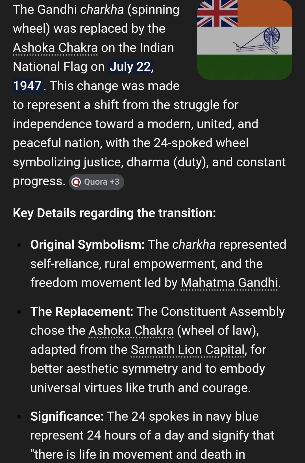Tap the bullet dot beside Significance

[x=19, y=417]
